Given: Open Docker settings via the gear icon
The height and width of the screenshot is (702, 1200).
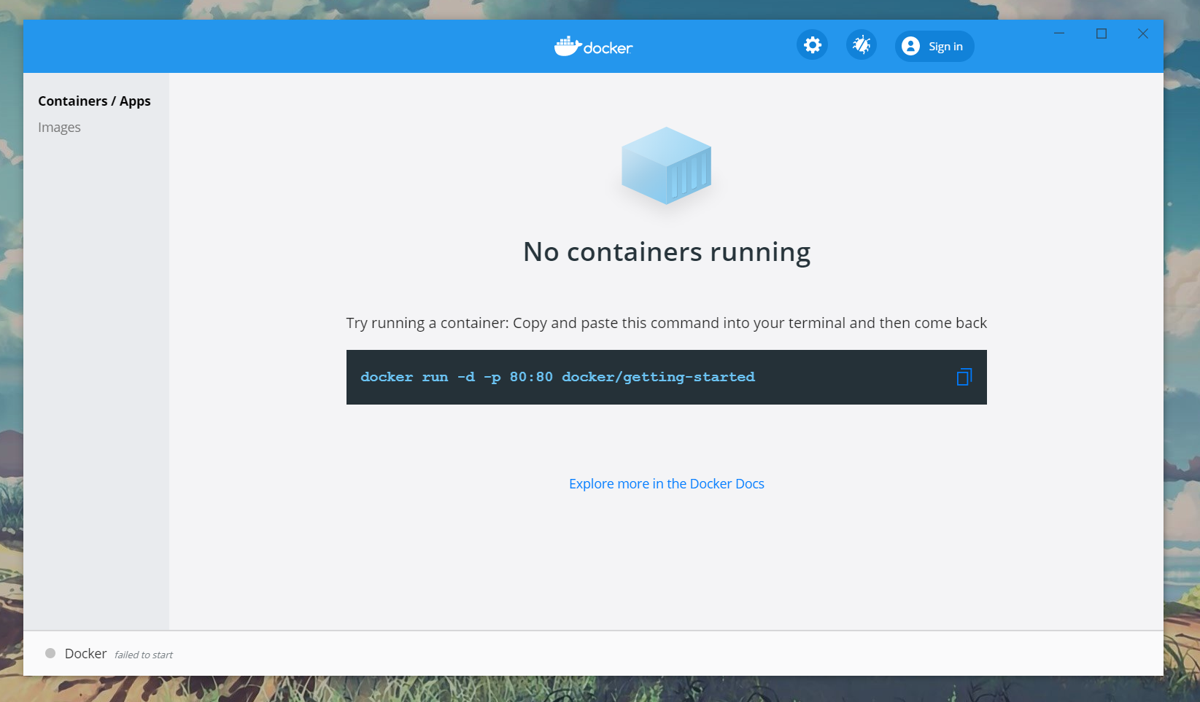Looking at the screenshot, I should (x=812, y=45).
